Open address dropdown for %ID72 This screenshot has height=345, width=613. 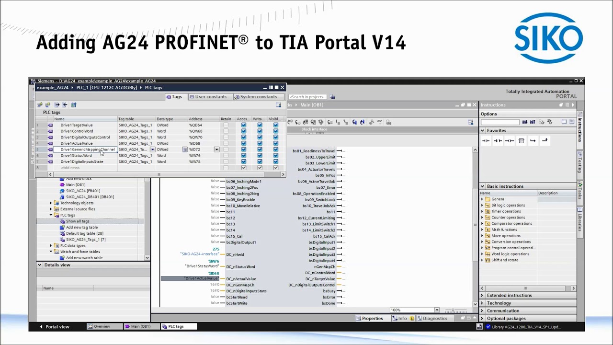click(216, 149)
